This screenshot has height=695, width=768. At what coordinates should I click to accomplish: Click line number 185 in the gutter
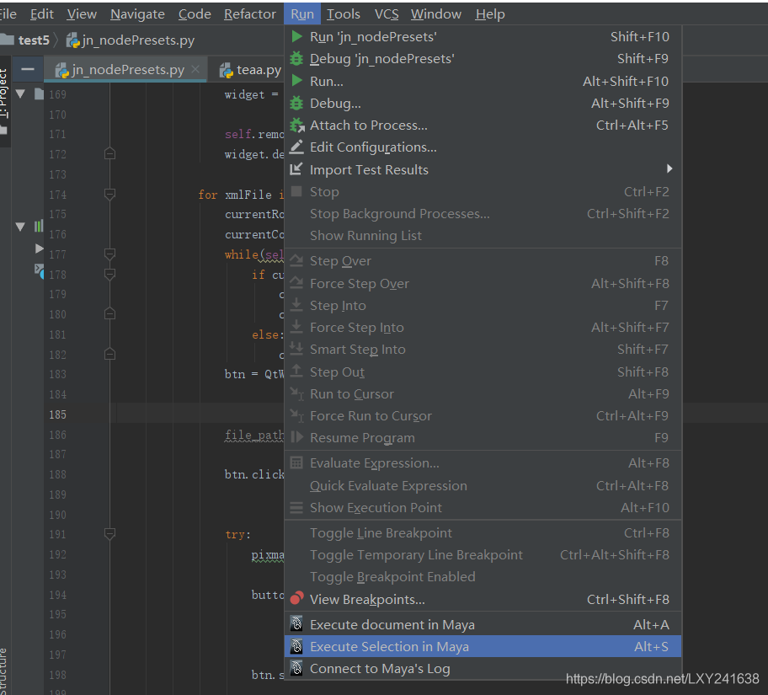57,414
